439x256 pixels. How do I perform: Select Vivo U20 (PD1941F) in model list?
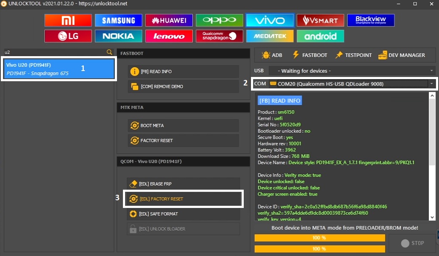(59, 69)
